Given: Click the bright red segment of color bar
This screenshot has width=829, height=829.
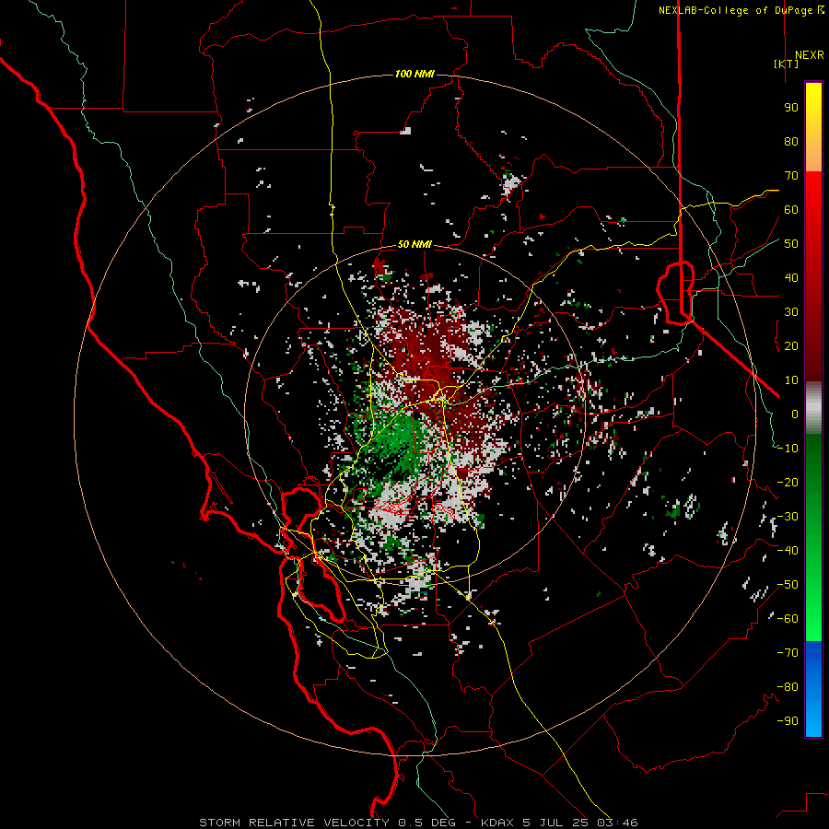Looking at the screenshot, I should 813,276.
